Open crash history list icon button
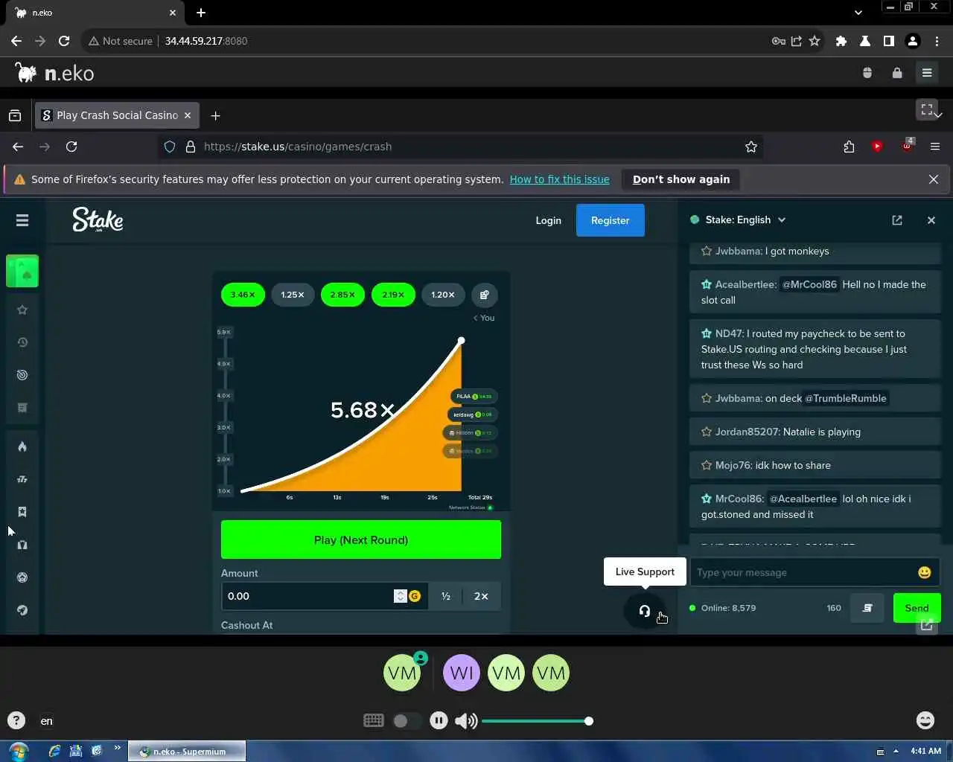 [485, 295]
